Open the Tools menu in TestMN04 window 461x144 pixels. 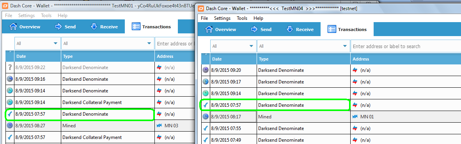click(242, 18)
